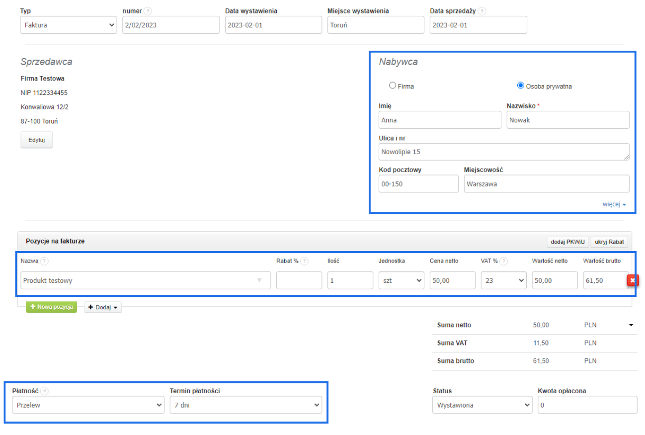Click the Kwota opłacona input field
Image resolution: width=645 pixels, height=435 pixels.
coord(587,405)
